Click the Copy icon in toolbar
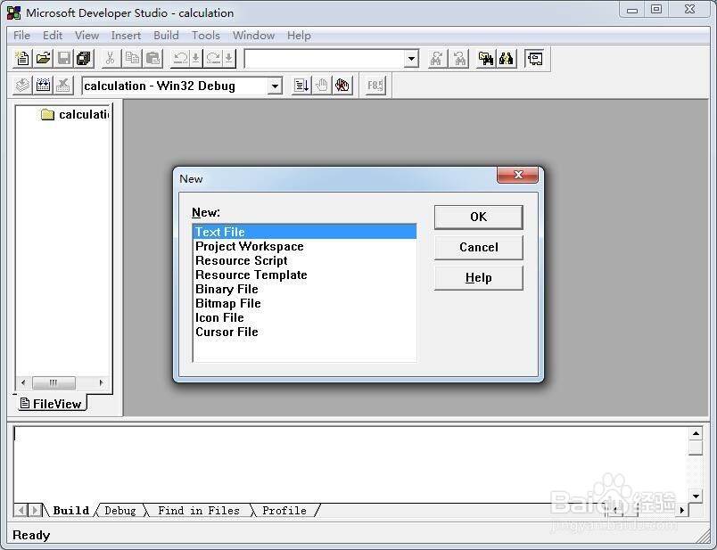Screen dimensions: 717x550 [x=133, y=59]
